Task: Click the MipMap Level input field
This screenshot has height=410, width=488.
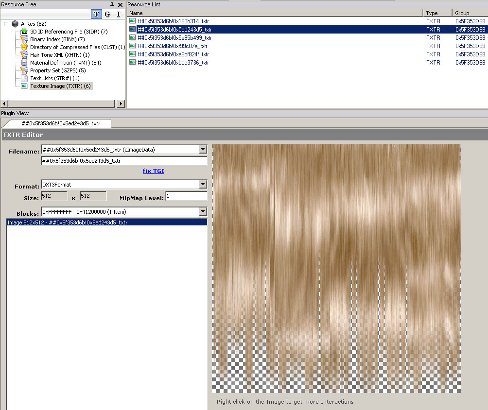Action: 186,196
